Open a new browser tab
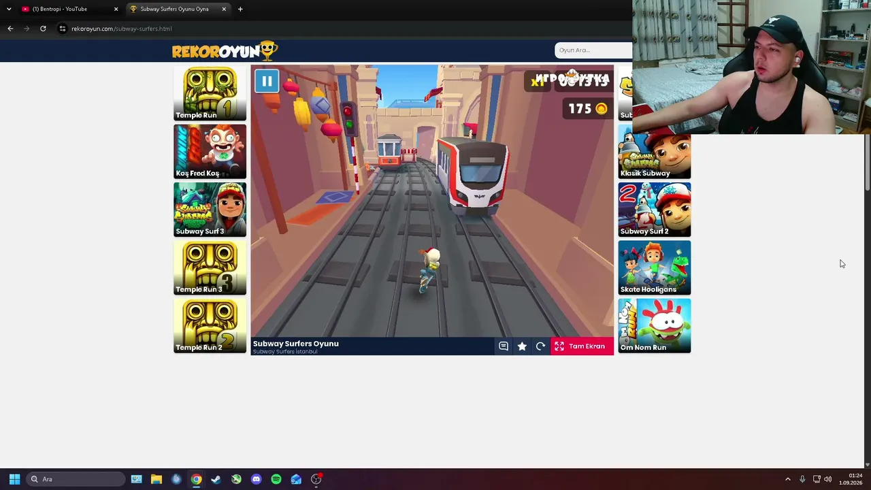The image size is (871, 490). point(240,9)
